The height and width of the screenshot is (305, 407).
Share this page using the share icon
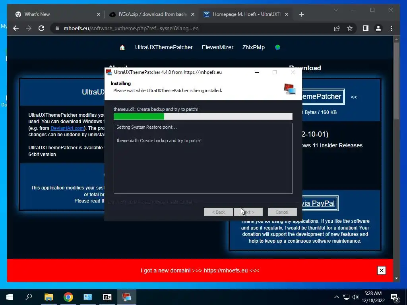coord(337,28)
